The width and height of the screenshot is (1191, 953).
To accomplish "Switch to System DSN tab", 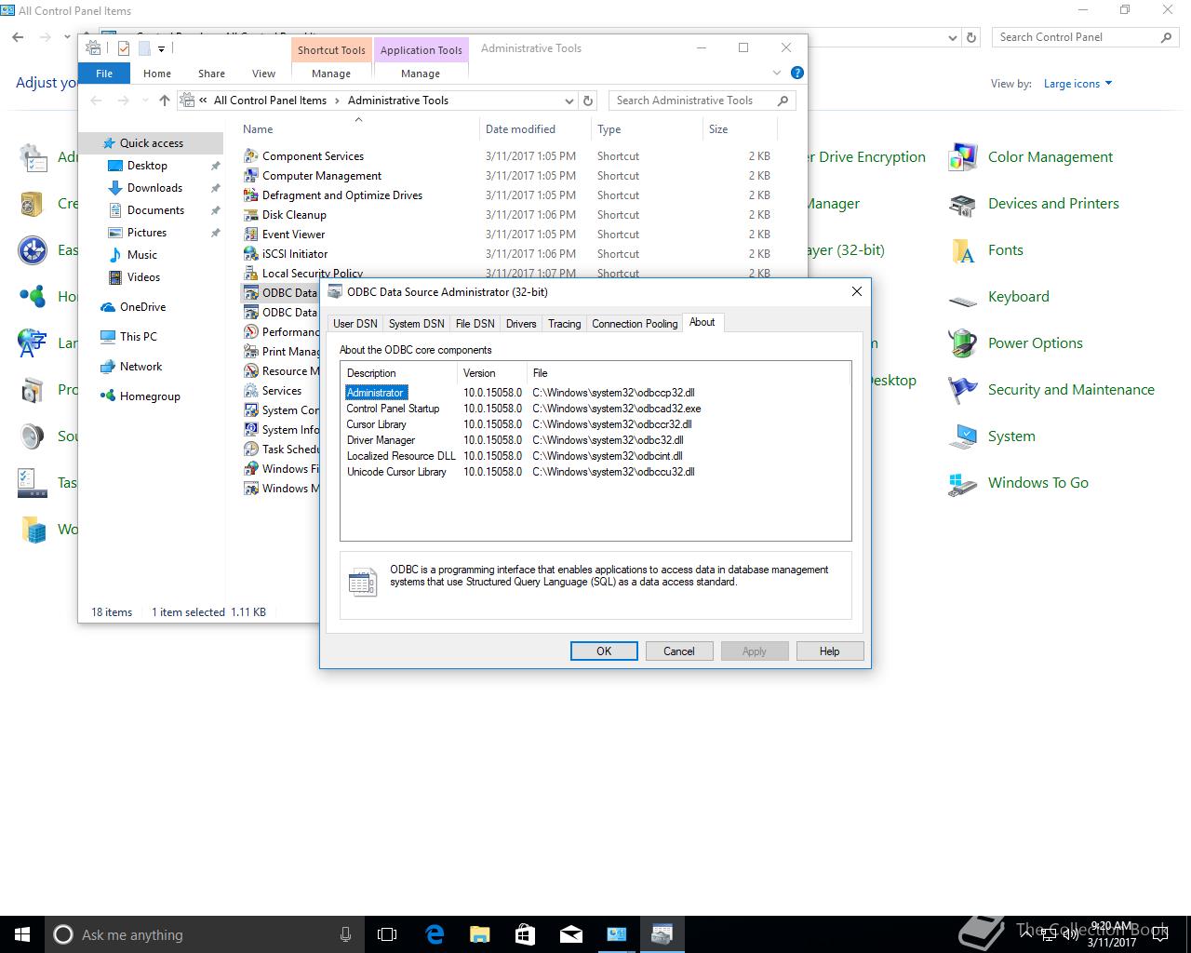I will pyautogui.click(x=416, y=324).
